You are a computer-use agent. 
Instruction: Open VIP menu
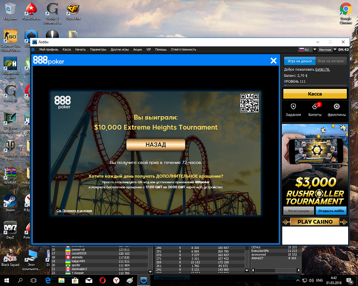[149, 50]
